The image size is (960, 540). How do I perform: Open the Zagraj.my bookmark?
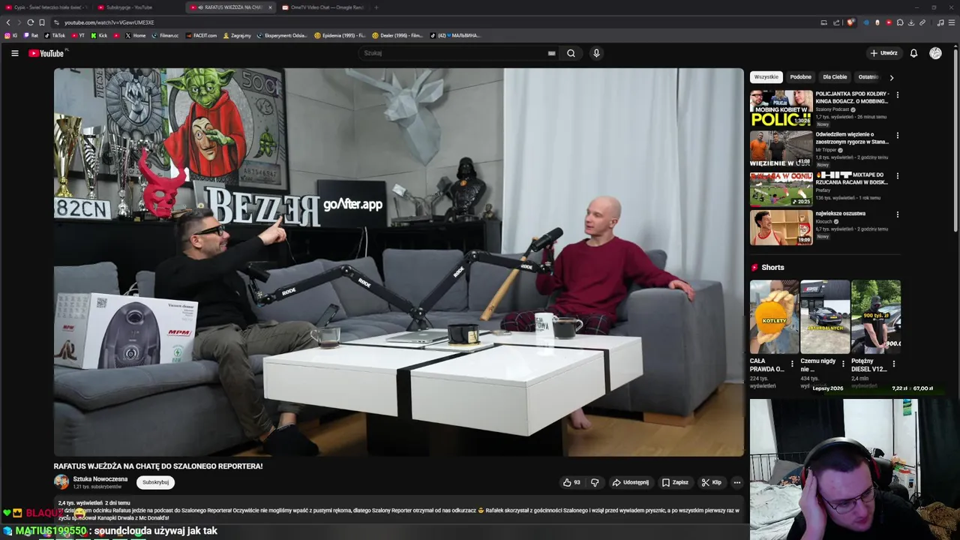(237, 35)
